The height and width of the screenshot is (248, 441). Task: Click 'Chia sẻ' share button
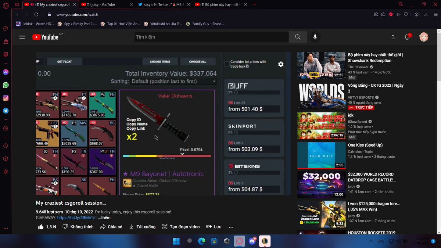click(111, 227)
